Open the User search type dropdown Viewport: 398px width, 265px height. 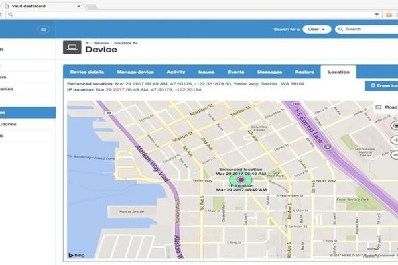pyautogui.click(x=317, y=29)
